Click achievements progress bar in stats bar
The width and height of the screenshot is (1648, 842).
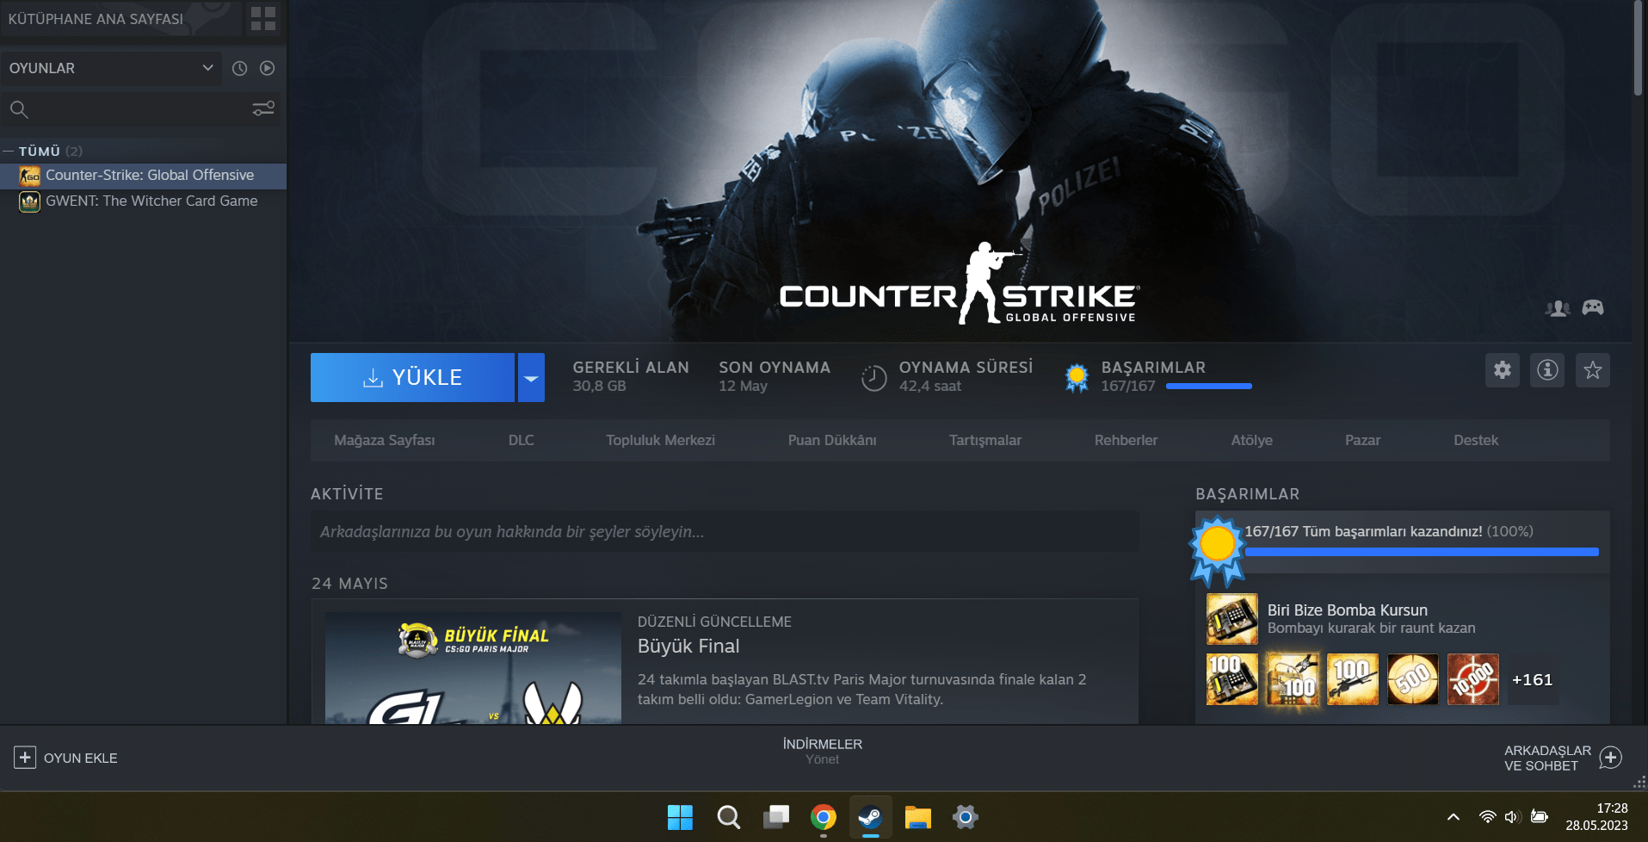(x=1208, y=387)
